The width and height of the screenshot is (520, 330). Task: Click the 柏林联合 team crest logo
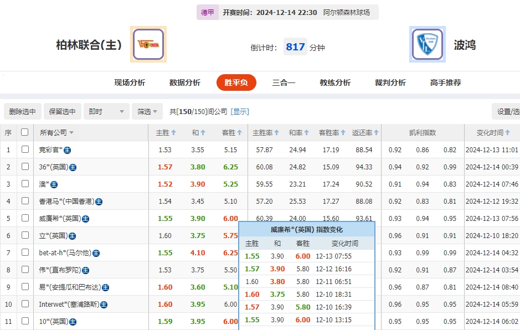coord(147,44)
